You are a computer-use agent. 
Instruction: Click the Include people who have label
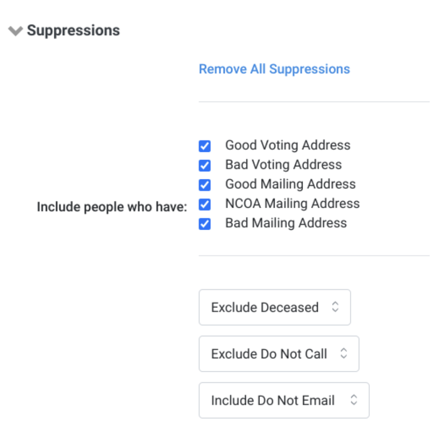point(111,207)
